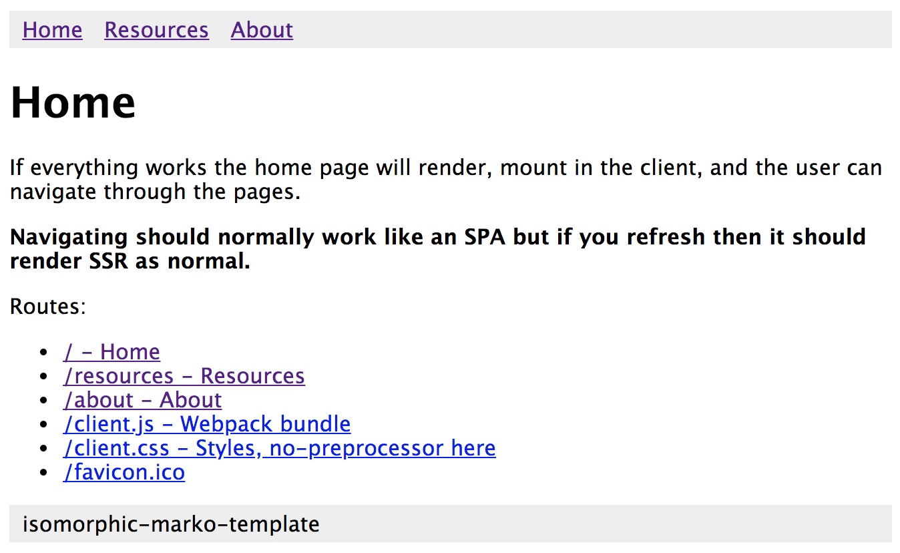Open the /favicon.ico link
This screenshot has height=553, width=900.
[x=124, y=472]
